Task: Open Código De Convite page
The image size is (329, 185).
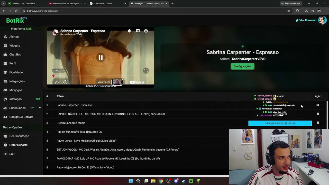Action: pyautogui.click(x=22, y=117)
